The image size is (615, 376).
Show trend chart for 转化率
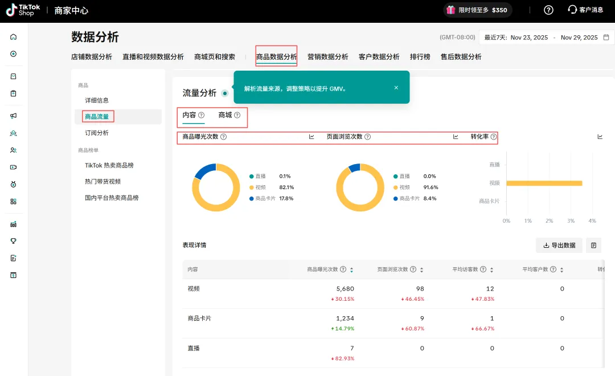[x=600, y=137]
